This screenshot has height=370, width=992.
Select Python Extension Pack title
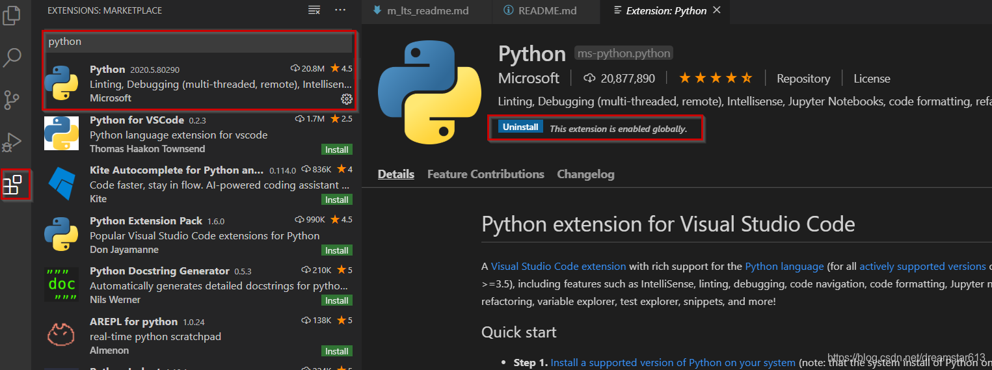[146, 220]
